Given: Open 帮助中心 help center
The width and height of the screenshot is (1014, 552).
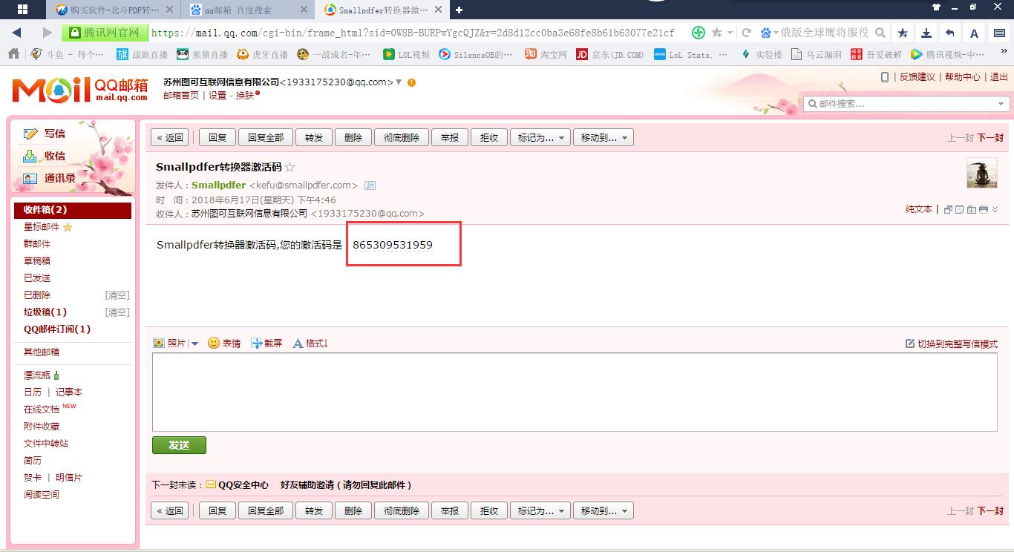Looking at the screenshot, I should [x=962, y=77].
